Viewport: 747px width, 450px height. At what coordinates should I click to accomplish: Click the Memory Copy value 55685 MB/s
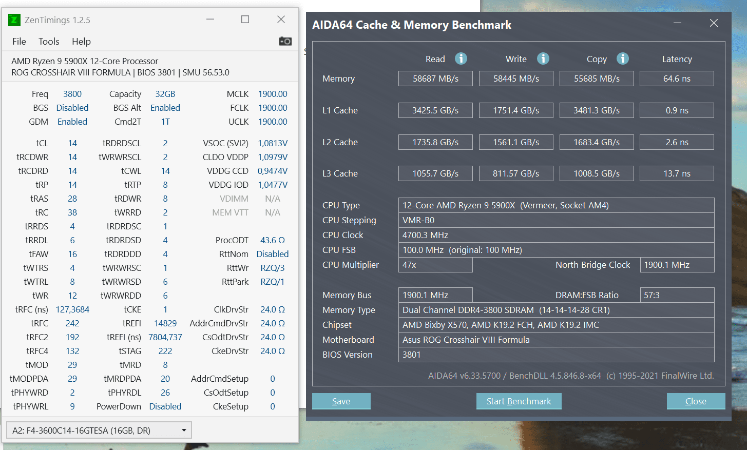[x=597, y=79]
